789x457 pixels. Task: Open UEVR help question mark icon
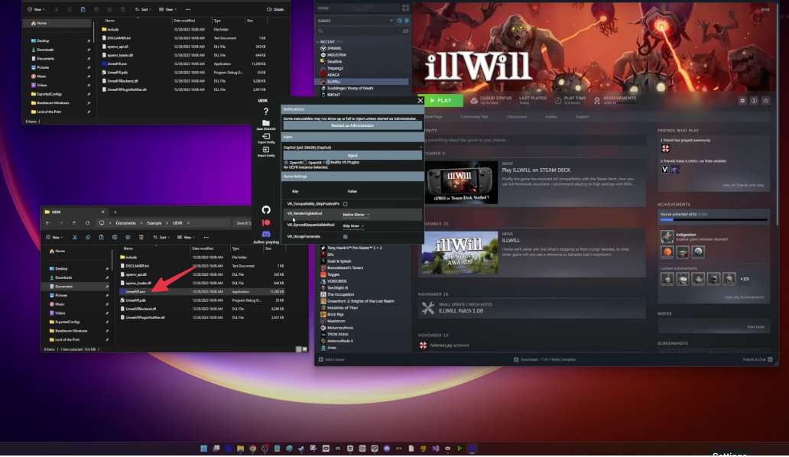pos(266,112)
